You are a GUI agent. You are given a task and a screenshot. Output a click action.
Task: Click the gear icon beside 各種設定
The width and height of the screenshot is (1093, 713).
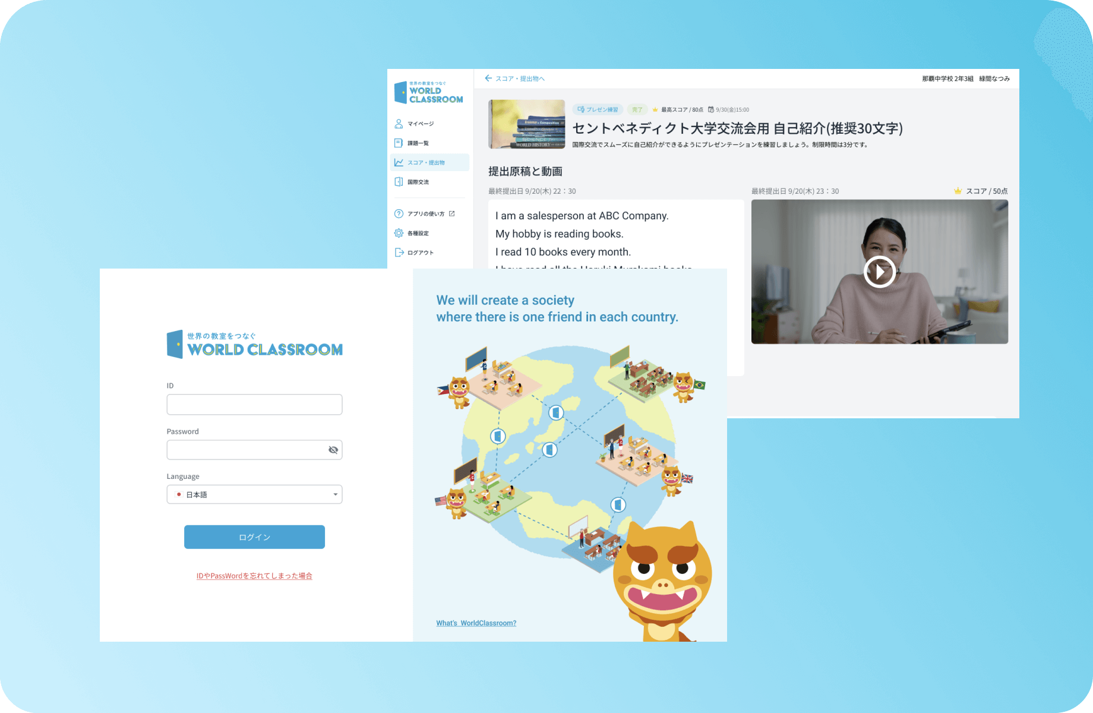[x=399, y=234]
